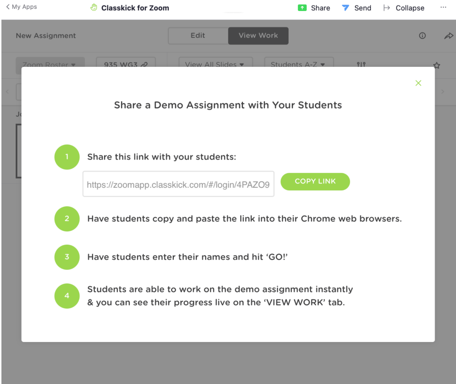Expand the Zoom Roster dropdown

coord(50,64)
